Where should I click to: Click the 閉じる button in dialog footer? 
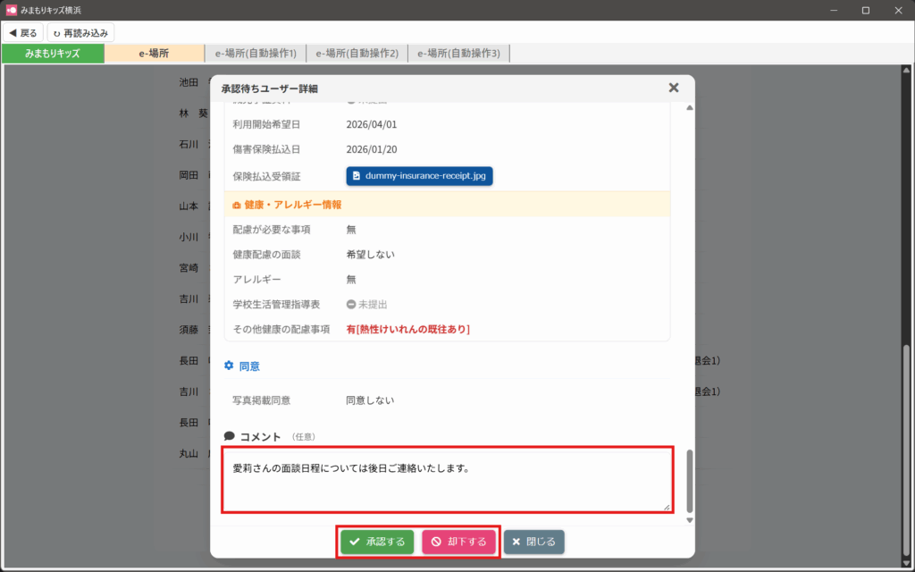tap(533, 542)
